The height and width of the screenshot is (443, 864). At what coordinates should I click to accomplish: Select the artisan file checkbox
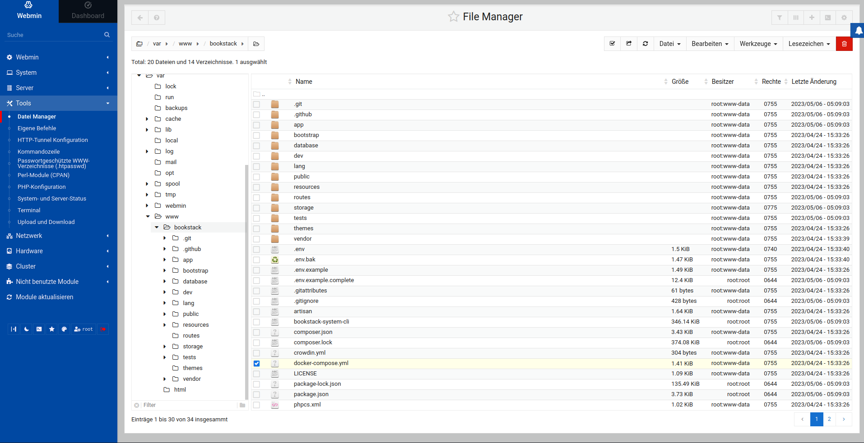tap(256, 311)
